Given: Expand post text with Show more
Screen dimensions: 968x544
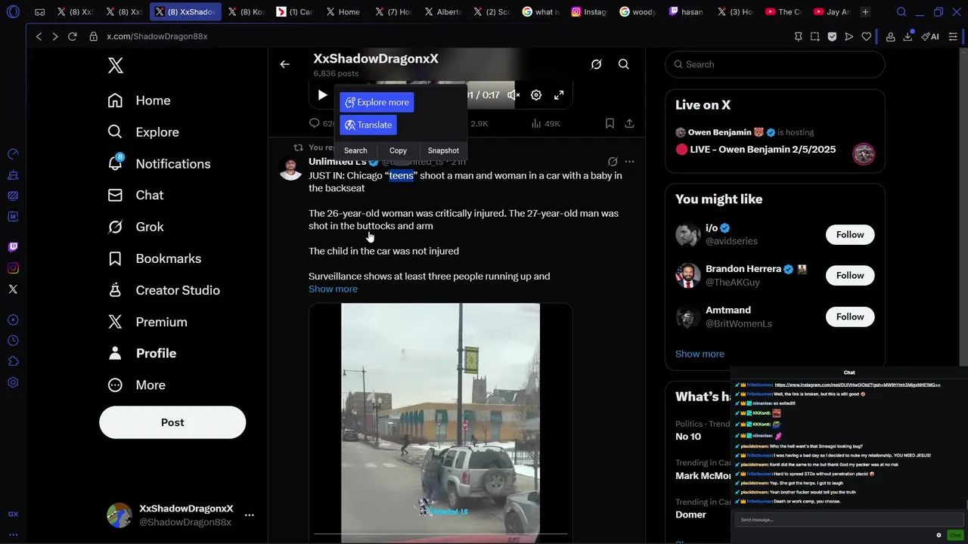Looking at the screenshot, I should tap(333, 289).
